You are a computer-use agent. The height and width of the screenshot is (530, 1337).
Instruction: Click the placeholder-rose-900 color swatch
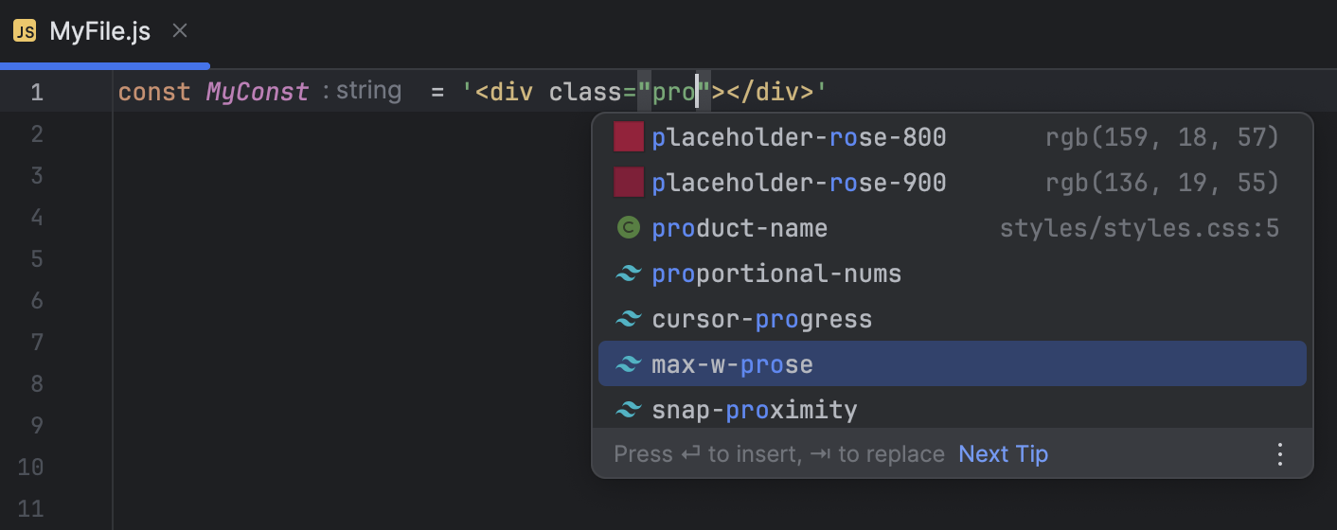point(629,182)
